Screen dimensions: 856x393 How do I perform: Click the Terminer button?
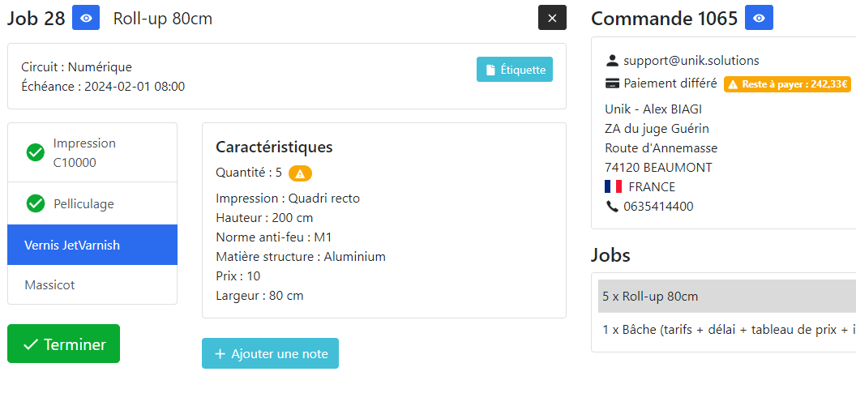63,344
